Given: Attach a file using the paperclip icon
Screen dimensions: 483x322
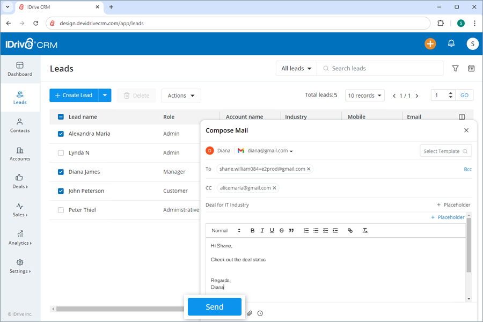Looking at the screenshot, I should [249, 313].
